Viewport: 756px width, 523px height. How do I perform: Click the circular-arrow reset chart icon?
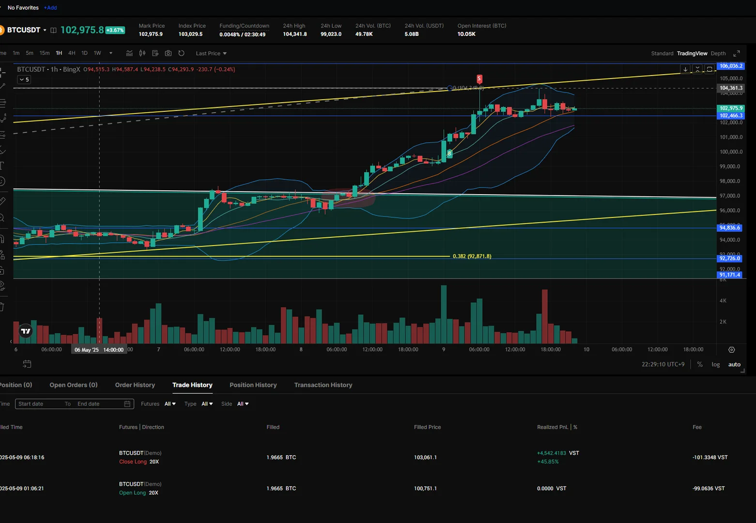click(x=181, y=53)
